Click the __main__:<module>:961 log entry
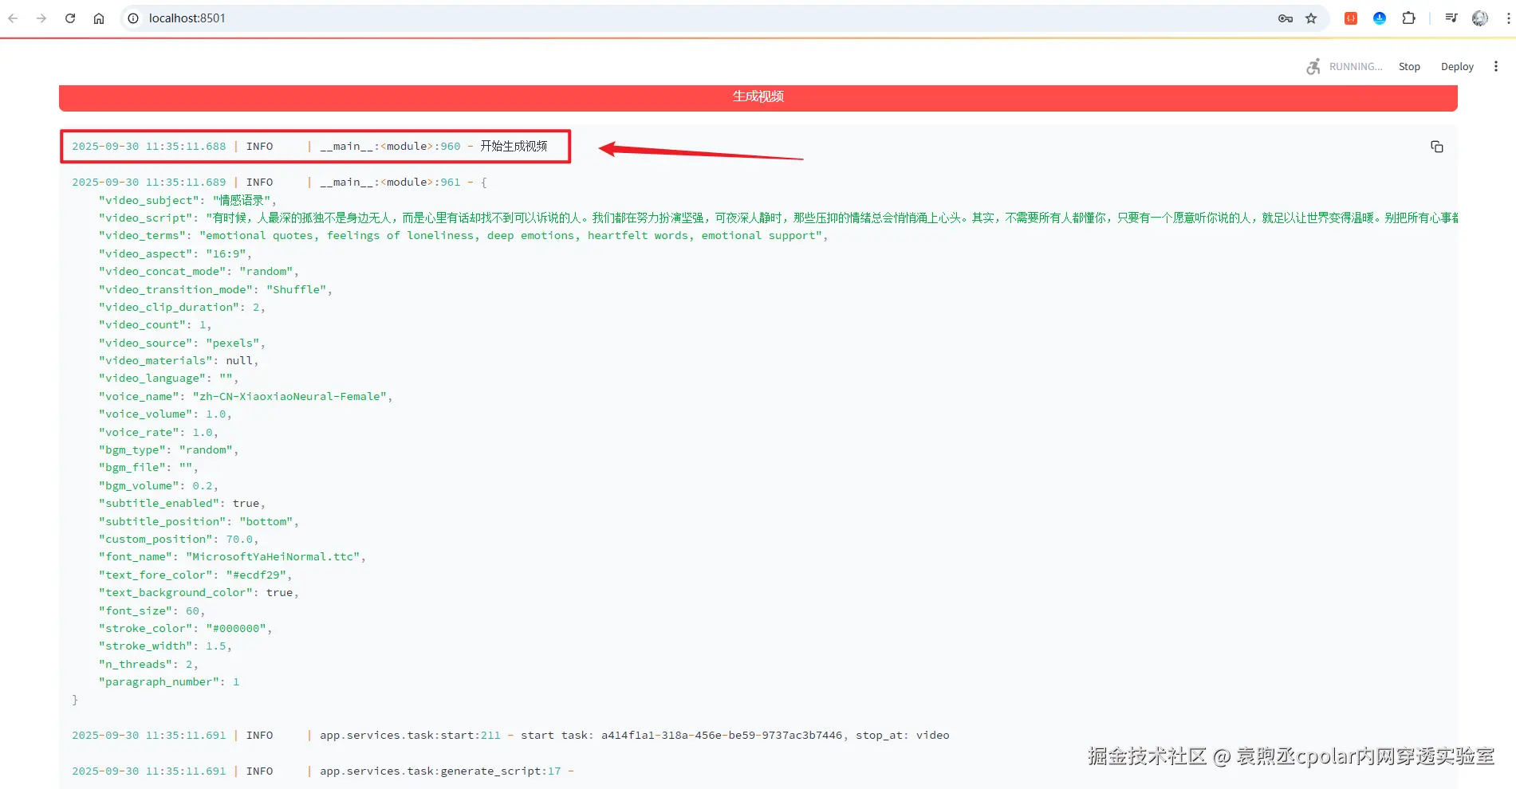The image size is (1516, 789). coord(279,182)
